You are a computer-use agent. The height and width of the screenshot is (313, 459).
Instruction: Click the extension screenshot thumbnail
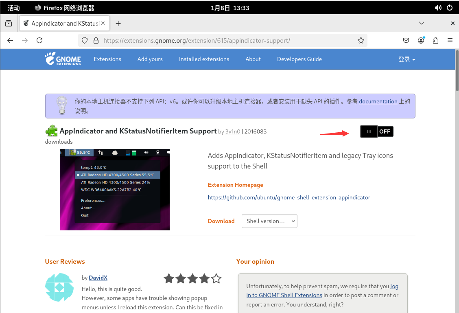click(x=115, y=190)
